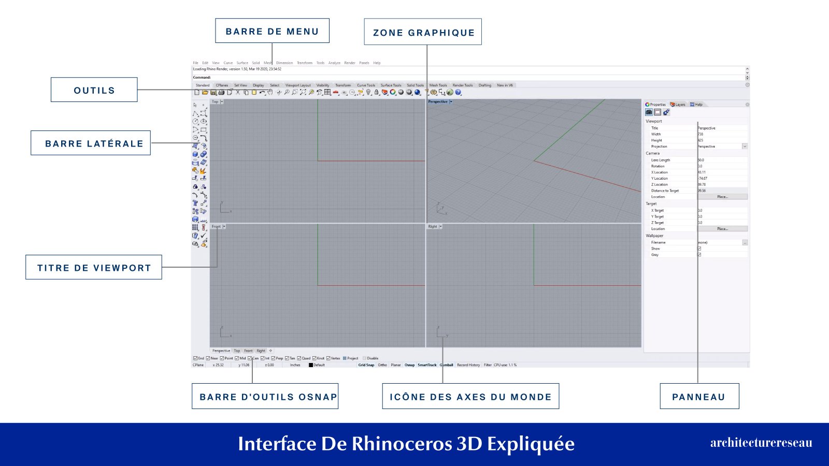Click the padlock Lock icon
The width and height of the screenshot is (829, 466).
376,93
